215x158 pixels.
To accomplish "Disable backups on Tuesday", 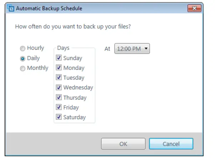I will coord(59,78).
